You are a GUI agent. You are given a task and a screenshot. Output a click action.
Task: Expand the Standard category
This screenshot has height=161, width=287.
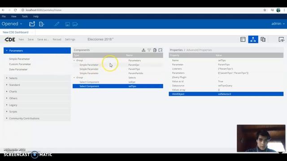point(37,85)
